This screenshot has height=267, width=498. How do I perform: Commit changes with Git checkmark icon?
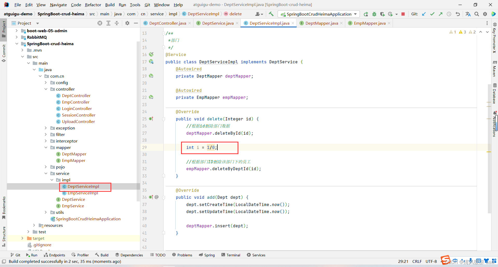point(432,14)
